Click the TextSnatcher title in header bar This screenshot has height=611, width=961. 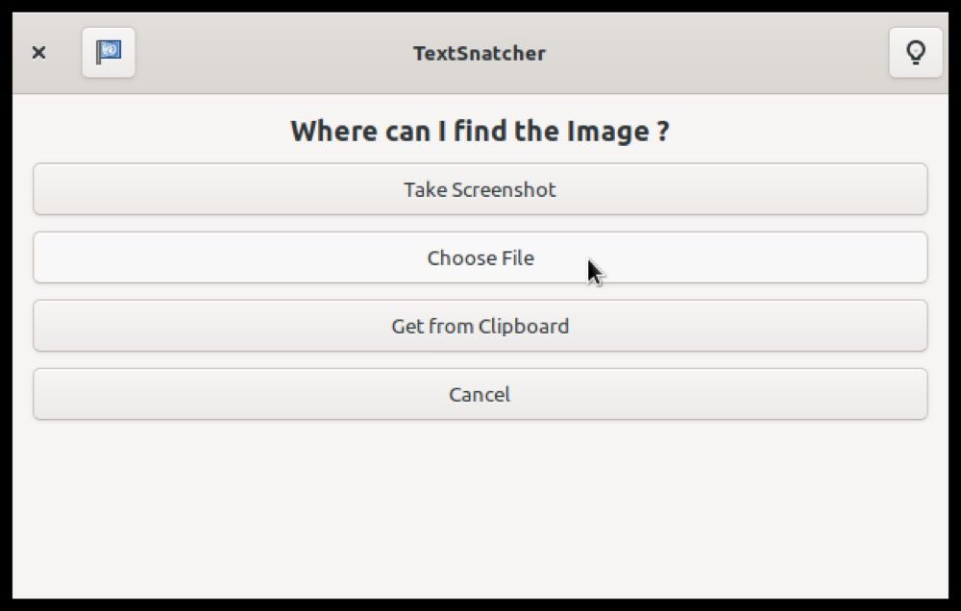click(479, 53)
